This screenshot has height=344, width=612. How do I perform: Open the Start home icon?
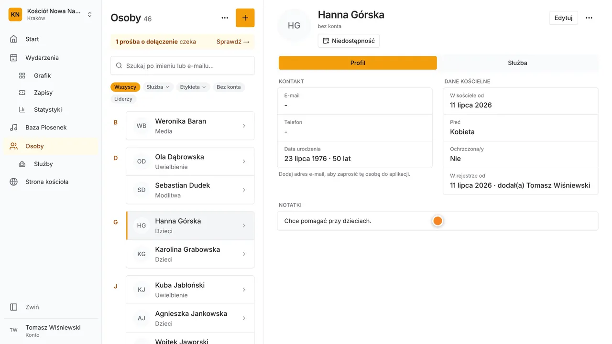pos(14,39)
